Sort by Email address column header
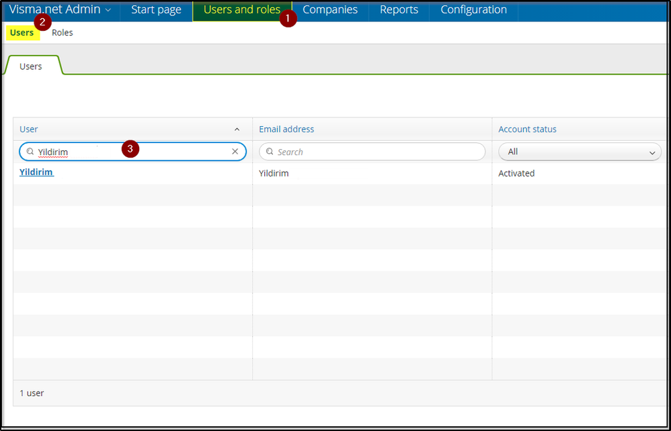This screenshot has width=671, height=431. click(286, 129)
